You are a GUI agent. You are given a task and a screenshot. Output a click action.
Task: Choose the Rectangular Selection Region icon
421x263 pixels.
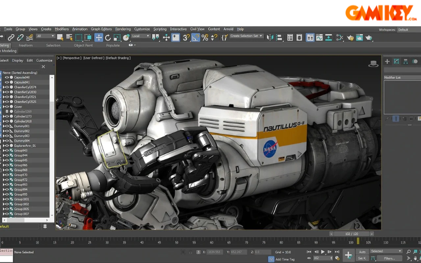coord(78,37)
